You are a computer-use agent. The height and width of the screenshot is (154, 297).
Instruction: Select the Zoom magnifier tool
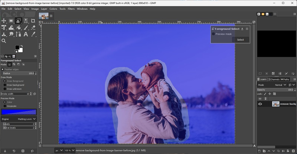[x=4, y=41]
